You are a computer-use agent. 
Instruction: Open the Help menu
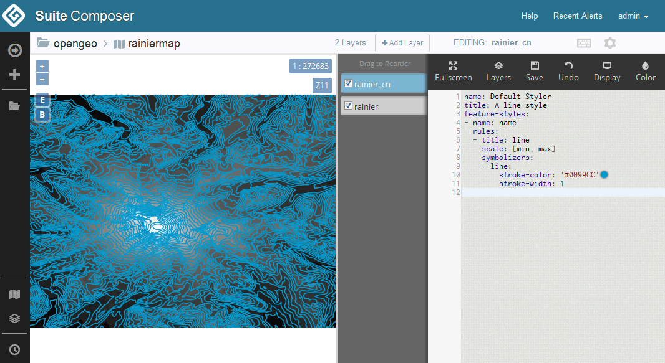click(530, 16)
